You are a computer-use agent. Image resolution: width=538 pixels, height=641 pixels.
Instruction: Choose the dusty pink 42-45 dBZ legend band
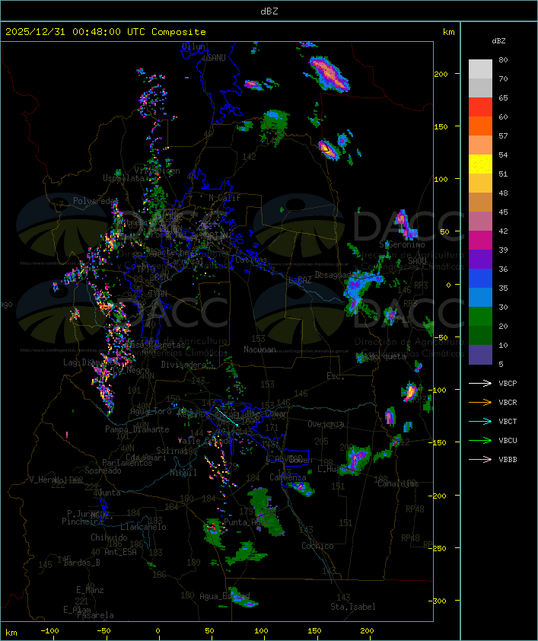pyautogui.click(x=480, y=222)
